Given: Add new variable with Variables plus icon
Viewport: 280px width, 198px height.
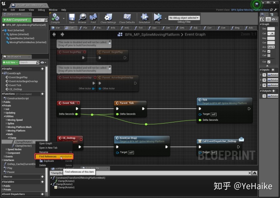Looking at the screenshot, I should [42, 182].
